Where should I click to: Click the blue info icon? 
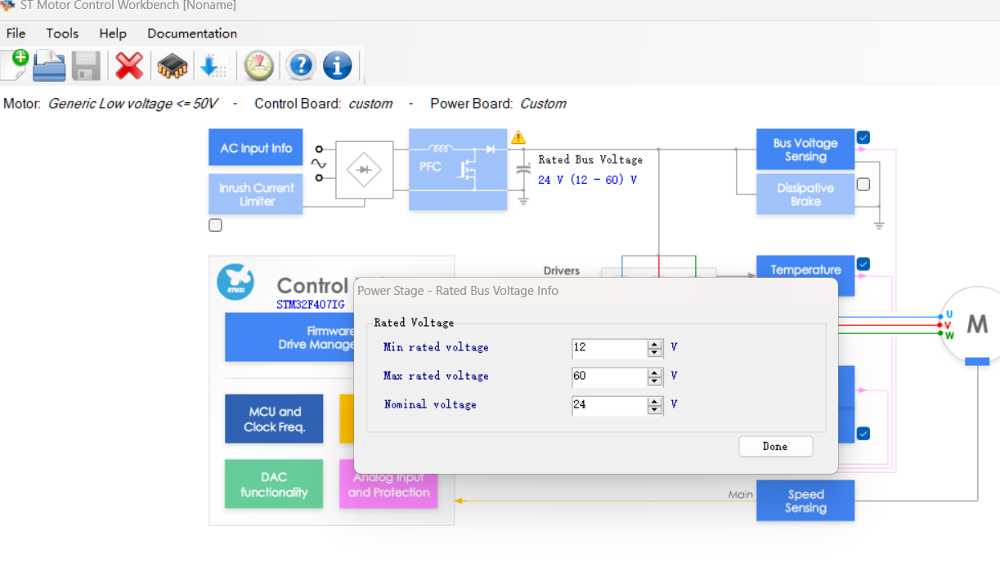click(x=338, y=65)
